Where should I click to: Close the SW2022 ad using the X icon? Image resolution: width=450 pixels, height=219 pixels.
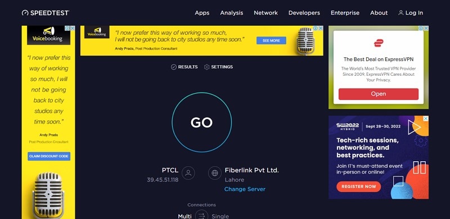[426, 118]
